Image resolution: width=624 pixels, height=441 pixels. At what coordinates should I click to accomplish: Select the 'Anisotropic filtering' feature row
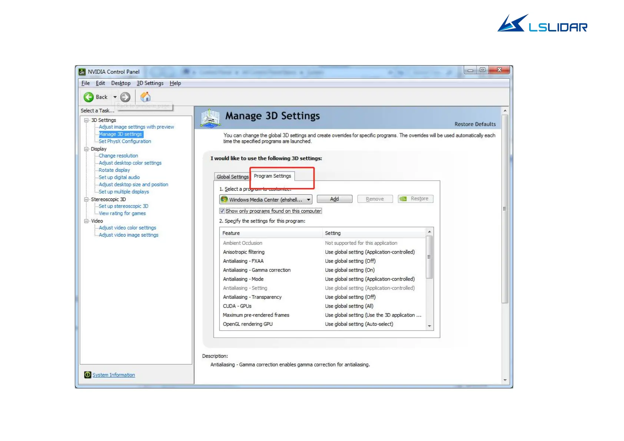pyautogui.click(x=323, y=252)
